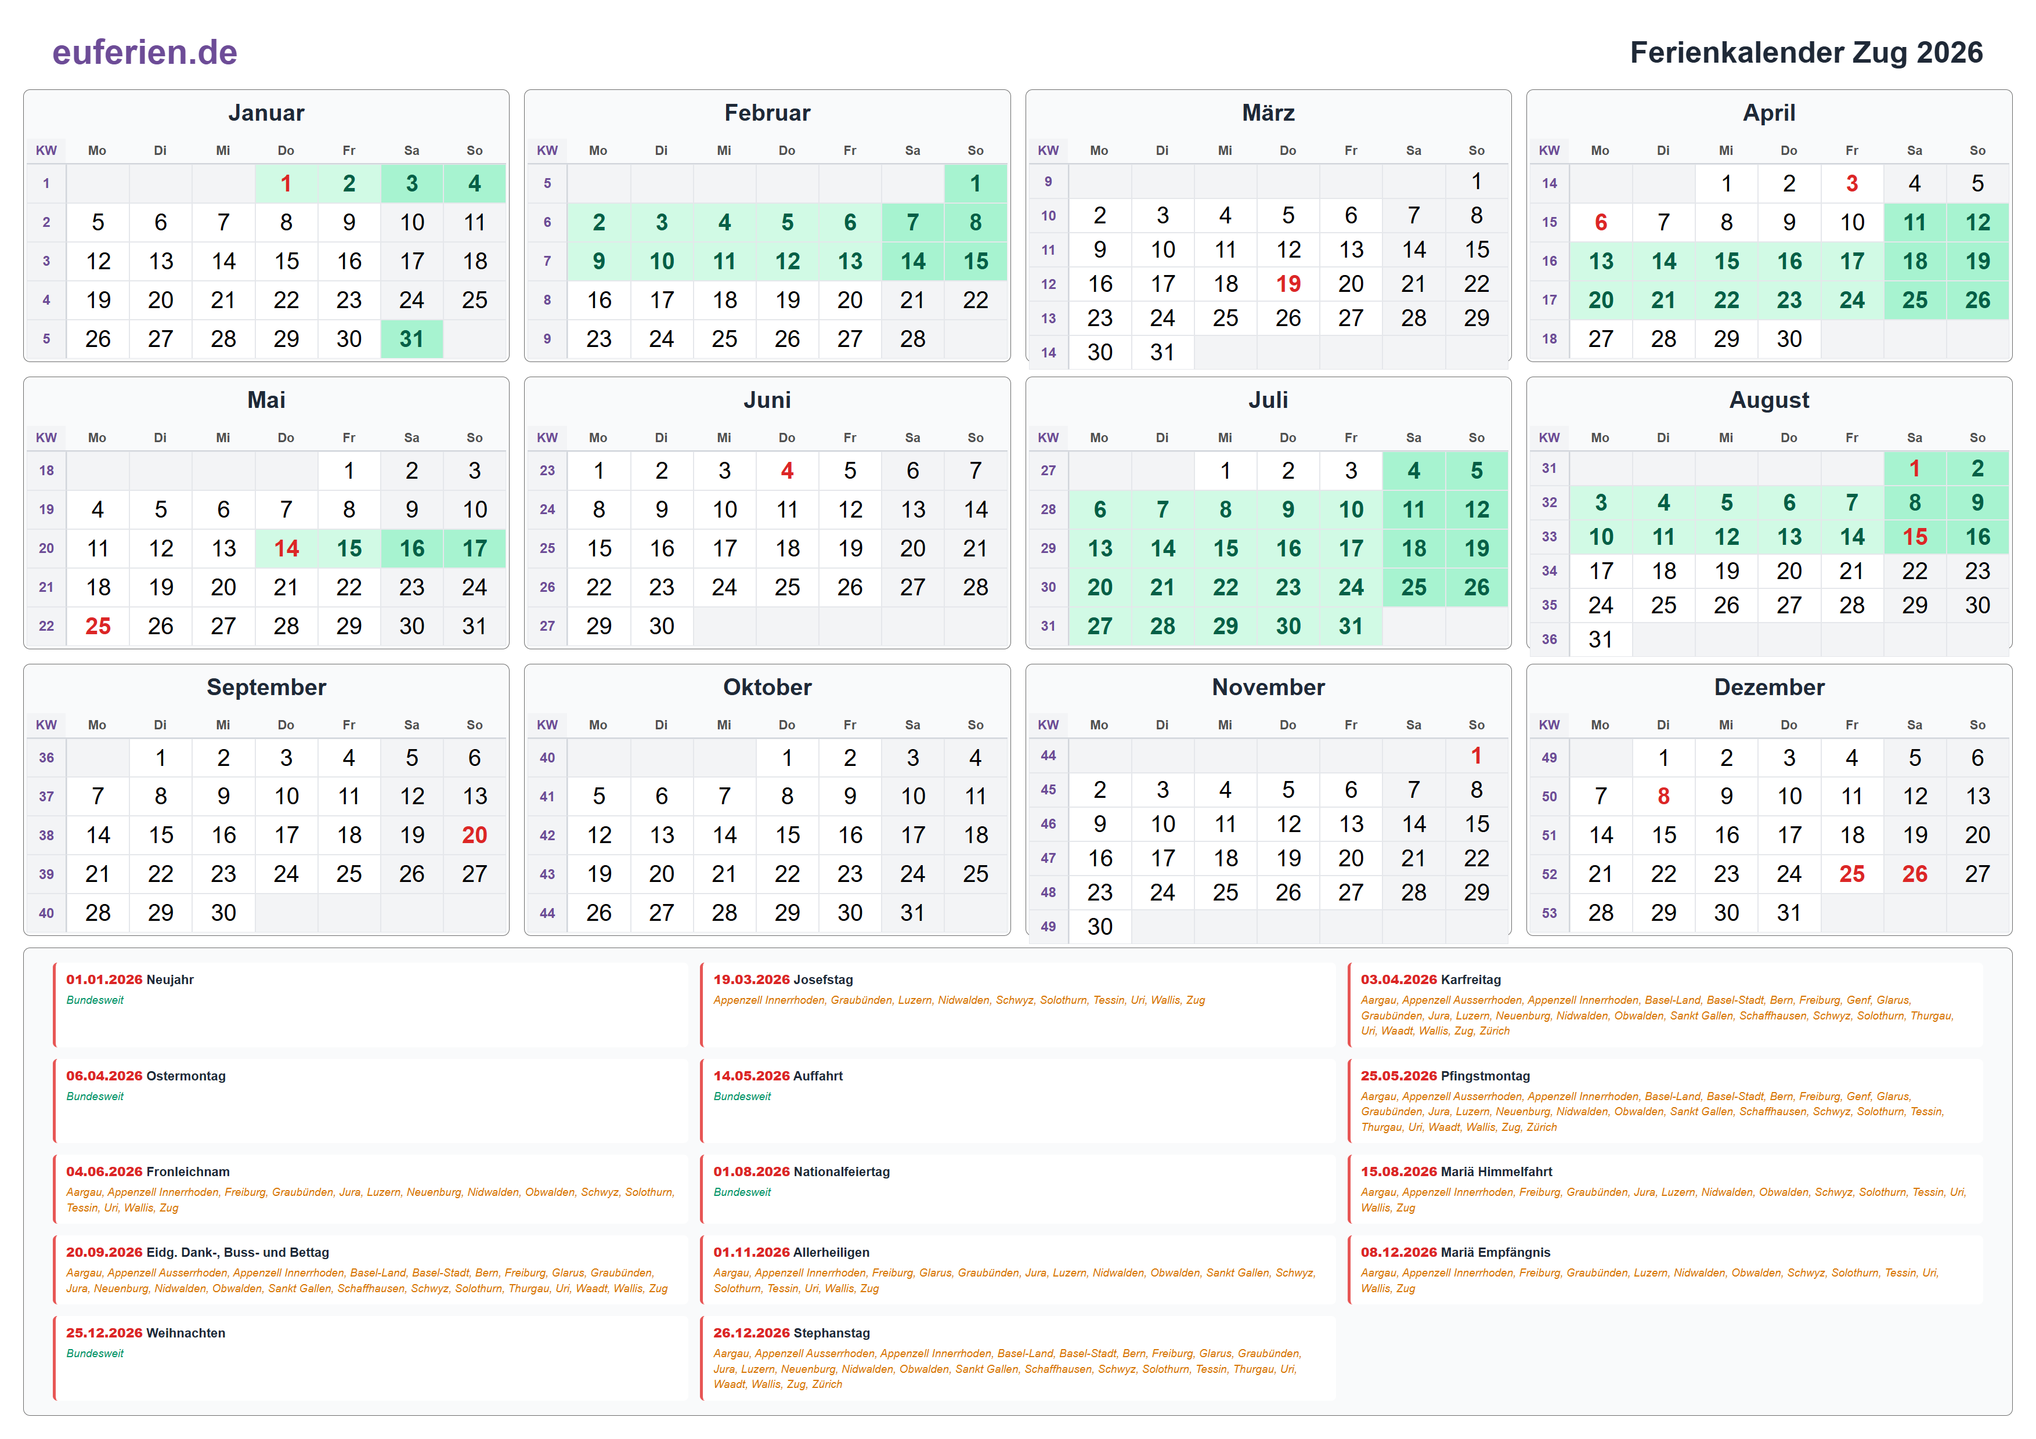Select the Februar month heading
The height and width of the screenshot is (1439, 2036).
[x=767, y=113]
